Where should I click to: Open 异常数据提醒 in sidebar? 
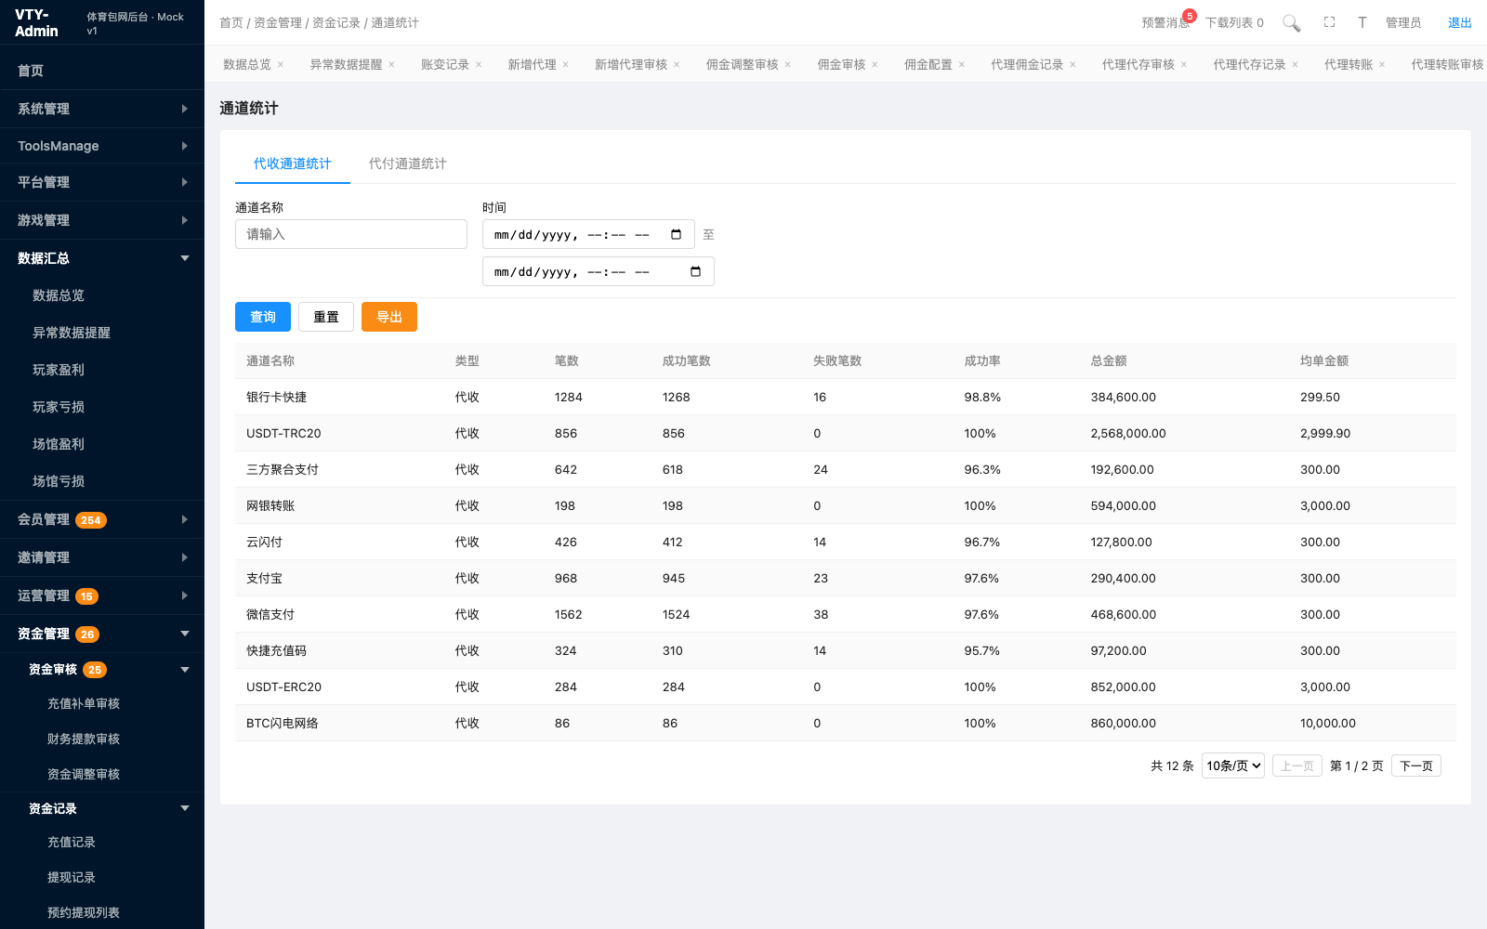[102, 333]
